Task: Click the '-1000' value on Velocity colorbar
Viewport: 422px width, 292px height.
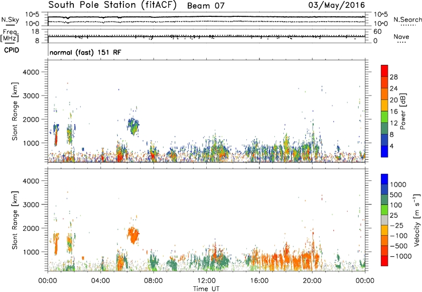Action: click(401, 256)
